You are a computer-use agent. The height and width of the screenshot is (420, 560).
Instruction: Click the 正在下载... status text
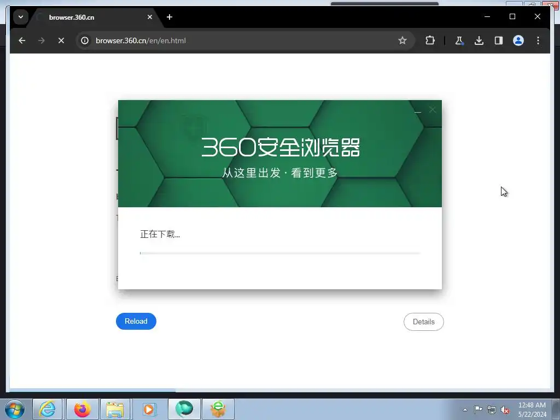(160, 234)
